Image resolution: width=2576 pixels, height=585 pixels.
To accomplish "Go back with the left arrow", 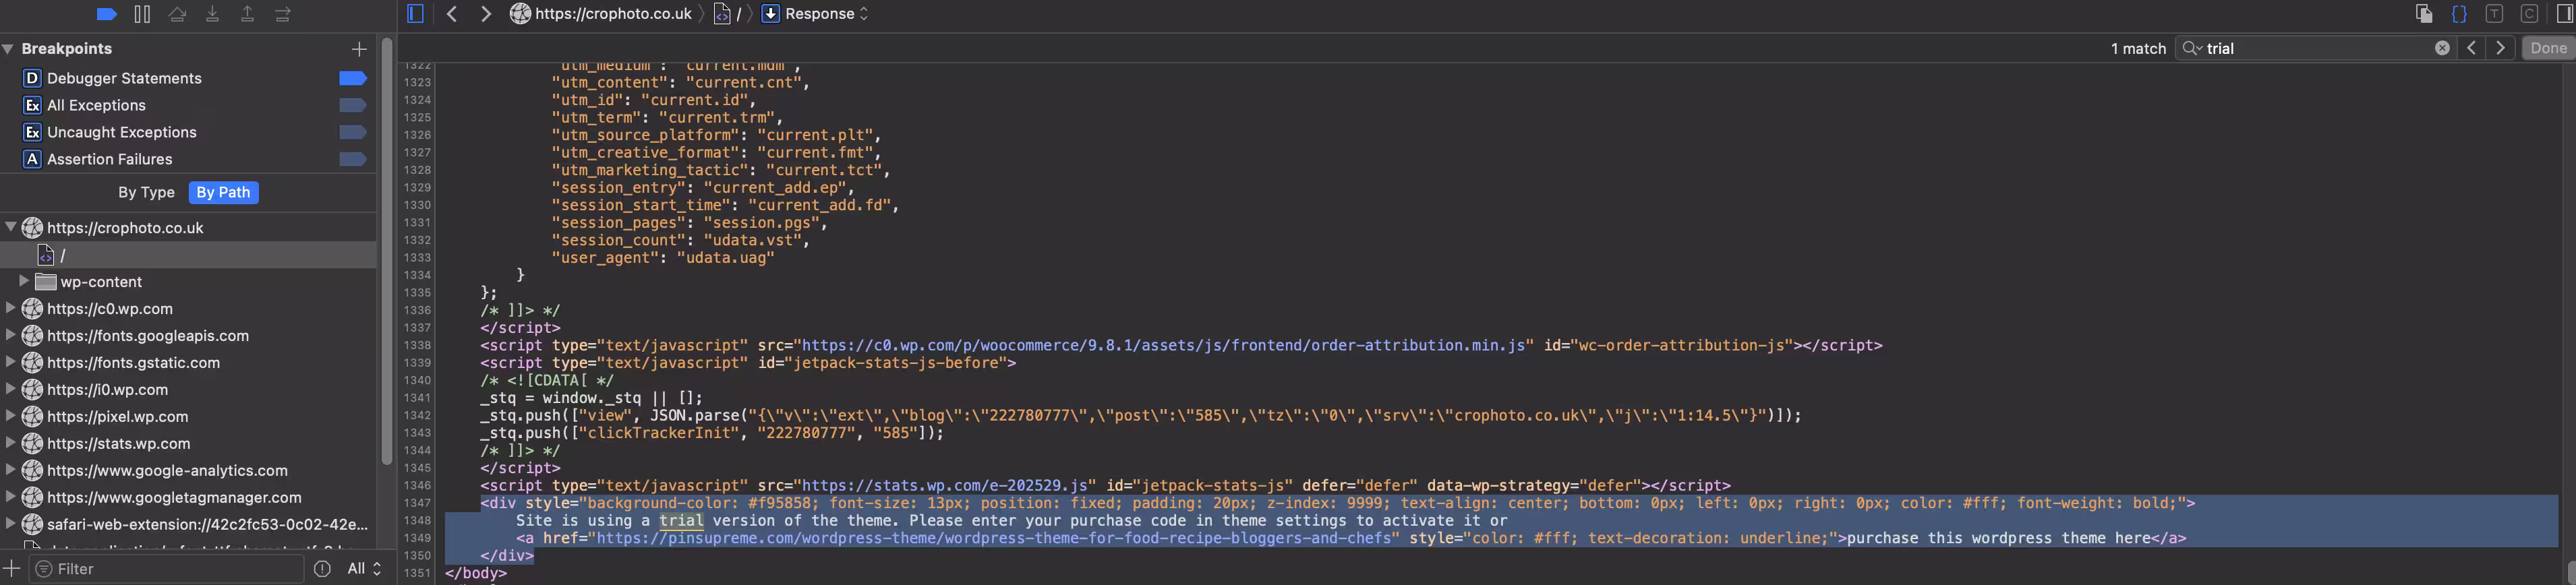I will (452, 14).
